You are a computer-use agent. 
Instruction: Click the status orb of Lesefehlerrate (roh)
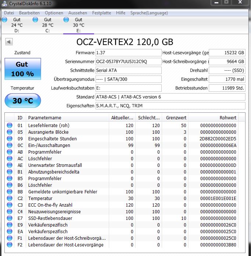click(10, 125)
